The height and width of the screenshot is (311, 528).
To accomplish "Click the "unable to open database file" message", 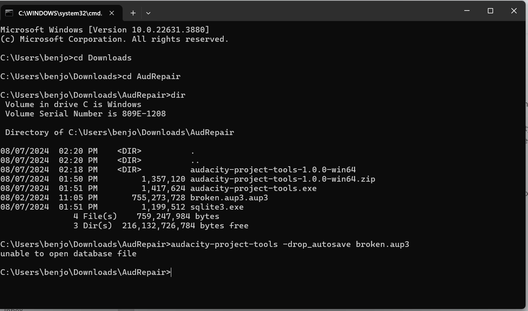I will click(68, 254).
